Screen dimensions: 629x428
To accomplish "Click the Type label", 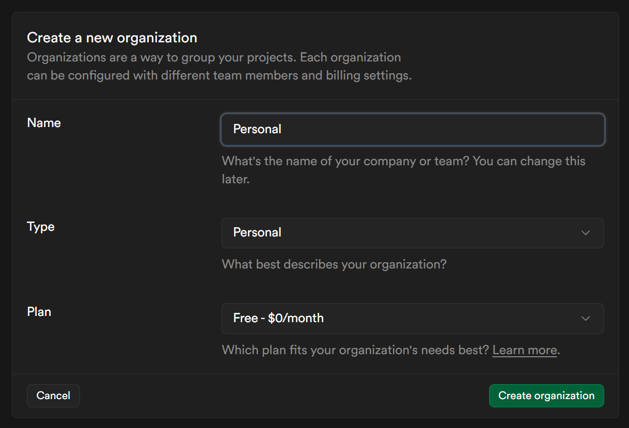I will (x=40, y=227).
